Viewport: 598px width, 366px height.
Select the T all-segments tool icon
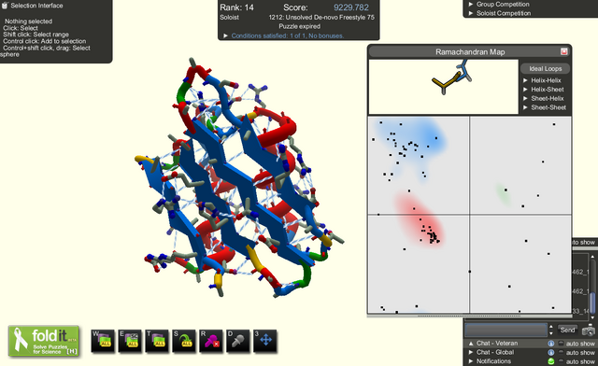[157, 341]
